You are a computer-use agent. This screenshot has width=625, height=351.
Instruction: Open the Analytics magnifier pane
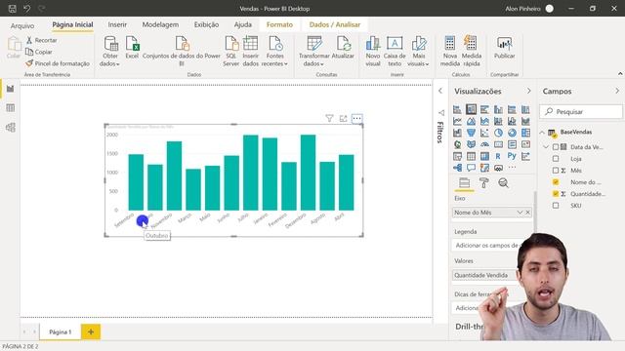(504, 183)
